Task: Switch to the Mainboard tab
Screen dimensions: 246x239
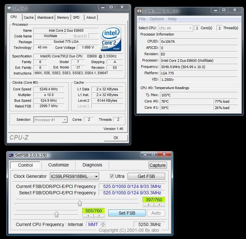Action: [45, 17]
